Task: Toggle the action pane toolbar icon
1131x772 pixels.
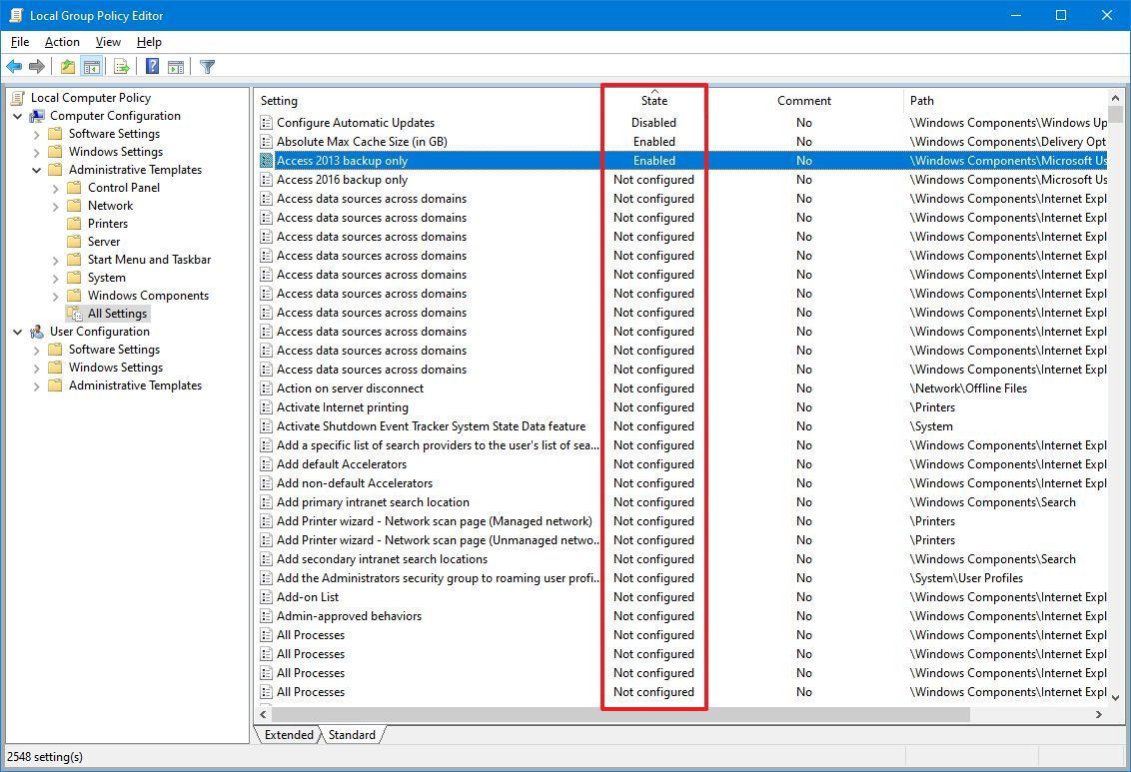Action: coord(176,66)
